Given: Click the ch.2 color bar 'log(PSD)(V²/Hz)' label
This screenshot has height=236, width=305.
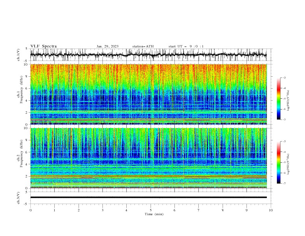Looking at the screenshot, I should pyautogui.click(x=288, y=164).
